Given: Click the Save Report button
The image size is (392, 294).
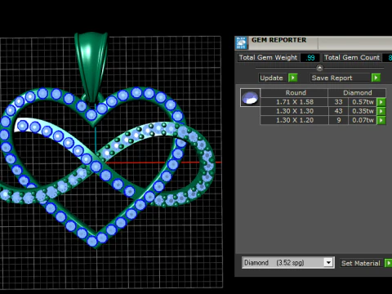Looking at the screenshot, I should click(x=341, y=78).
